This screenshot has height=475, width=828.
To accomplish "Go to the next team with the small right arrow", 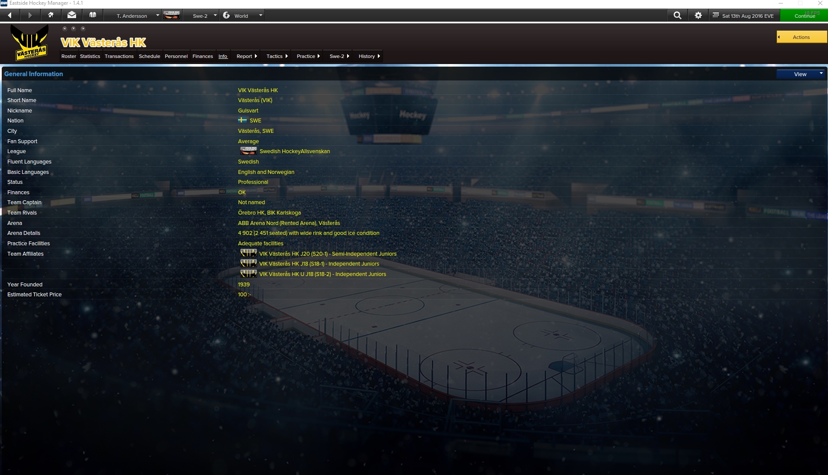I will pyautogui.click(x=83, y=29).
